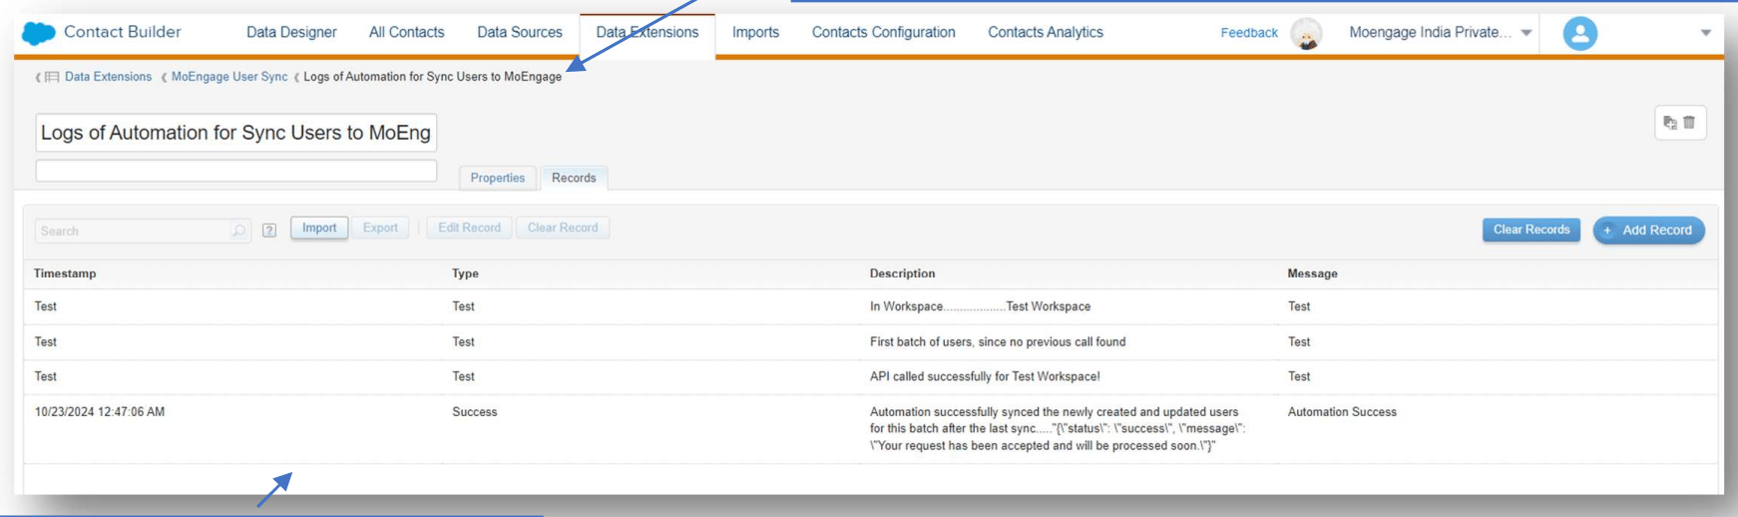This screenshot has width=1738, height=517.
Task: Click the empty description field below name
Action: click(x=236, y=171)
